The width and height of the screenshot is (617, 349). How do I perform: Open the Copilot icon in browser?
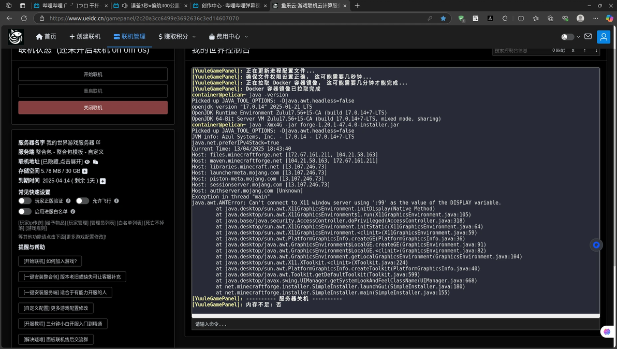pos(610,18)
